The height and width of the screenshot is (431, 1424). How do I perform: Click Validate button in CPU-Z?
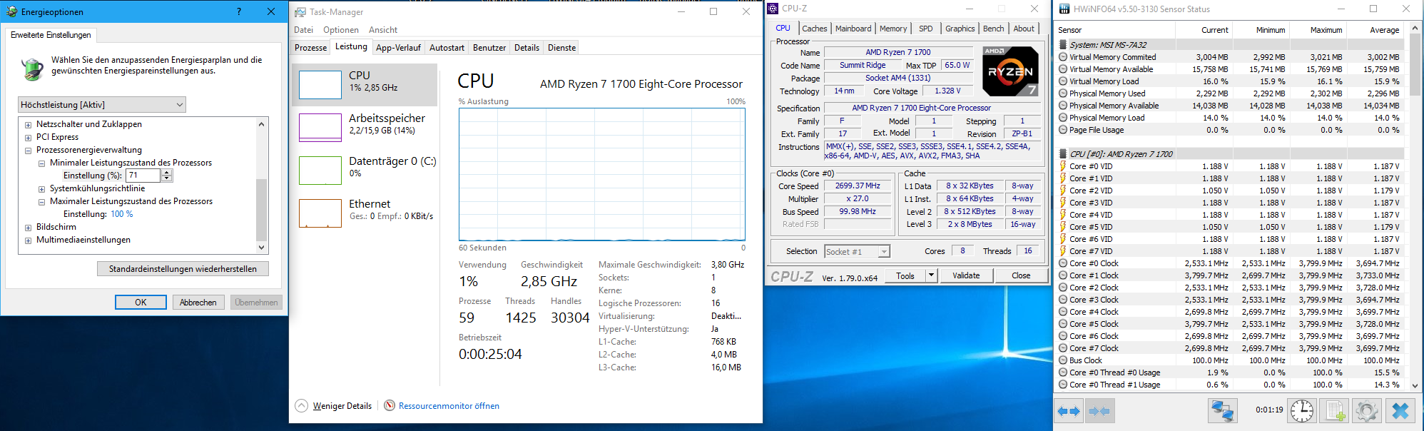[966, 275]
